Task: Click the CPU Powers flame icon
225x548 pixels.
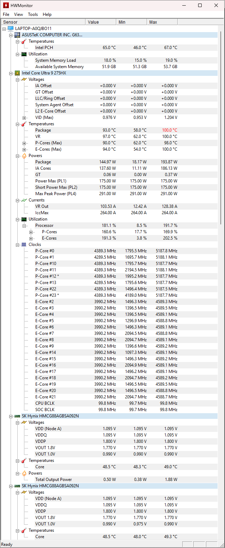Action: pyautogui.click(x=24, y=156)
